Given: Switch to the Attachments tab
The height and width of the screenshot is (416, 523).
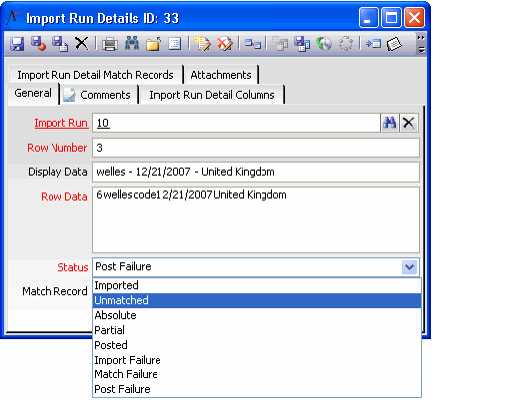Looking at the screenshot, I should [x=221, y=75].
